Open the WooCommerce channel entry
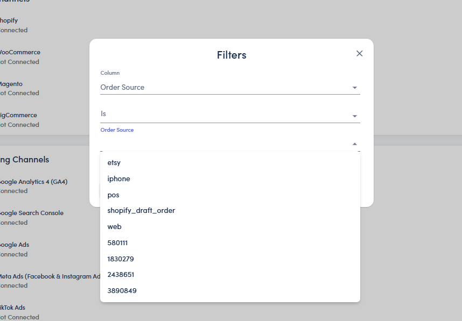Viewport: 462px width, 321px height. coord(19,52)
